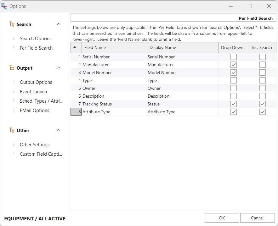Screen dimensions: 278x226
Task: Click the grip icon beside Other Settings
Action: click(x=14, y=144)
